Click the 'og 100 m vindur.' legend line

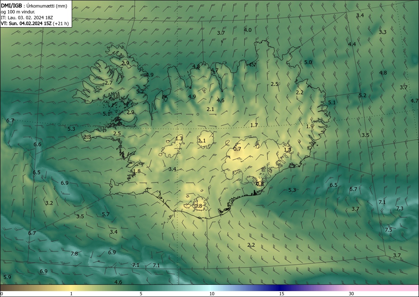pos(18,12)
